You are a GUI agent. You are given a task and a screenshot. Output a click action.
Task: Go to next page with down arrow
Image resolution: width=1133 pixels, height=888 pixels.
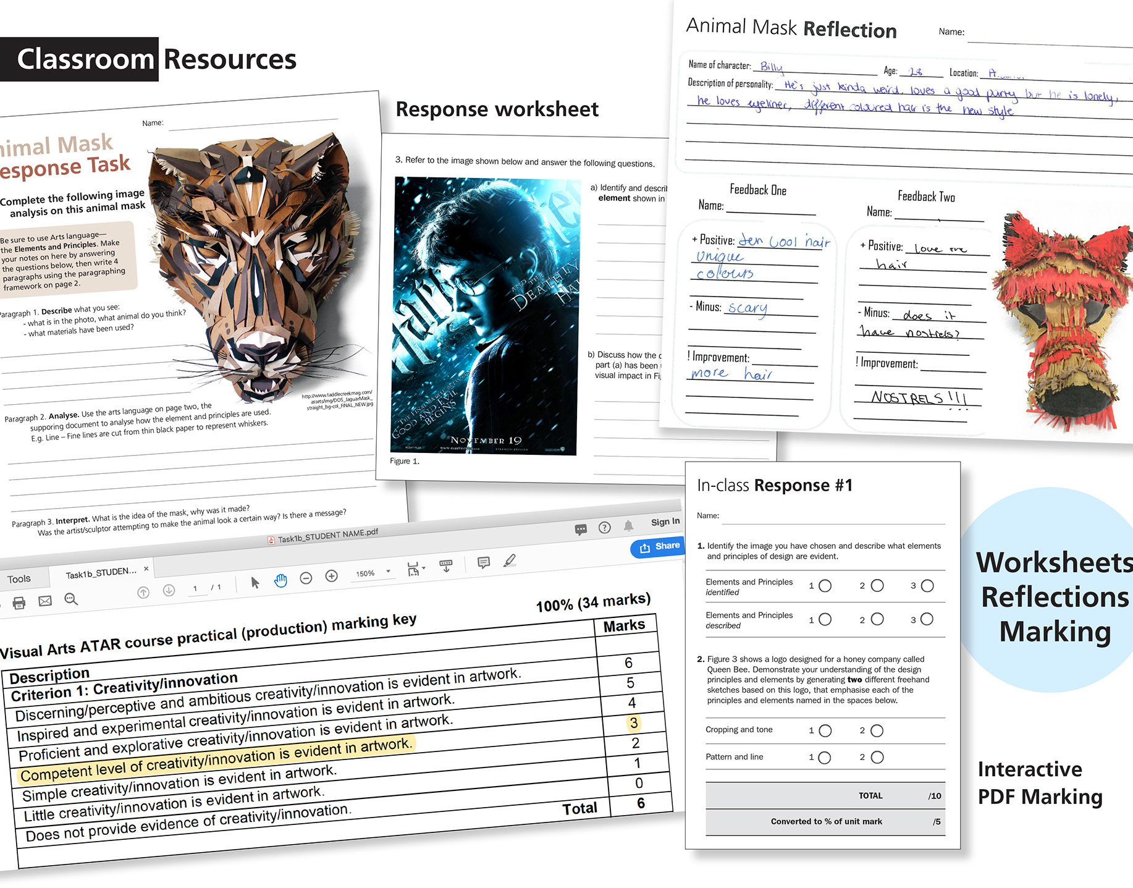pyautogui.click(x=169, y=590)
